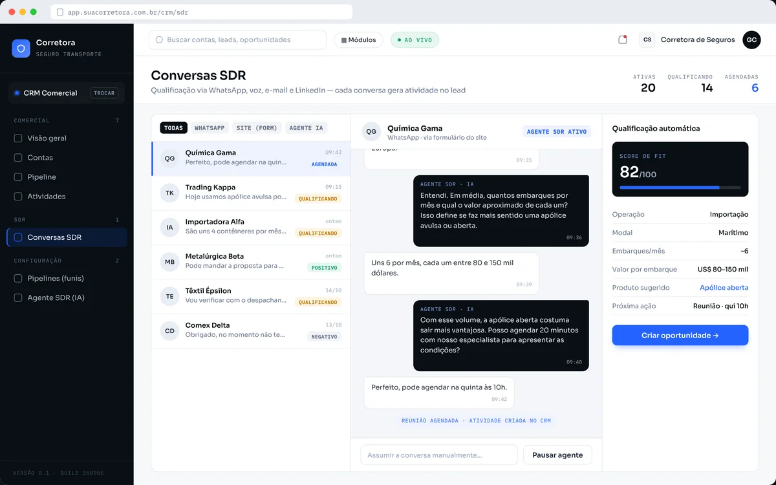Show the TODAS conversations tab
This screenshot has width=776, height=485.
coord(173,128)
